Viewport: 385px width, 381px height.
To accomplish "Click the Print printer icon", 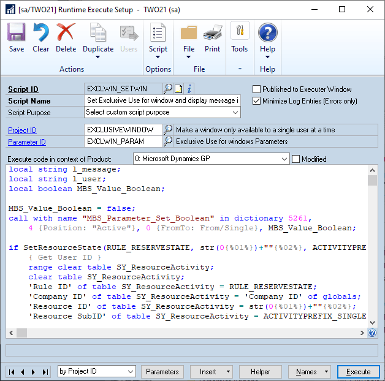I will 212,32.
